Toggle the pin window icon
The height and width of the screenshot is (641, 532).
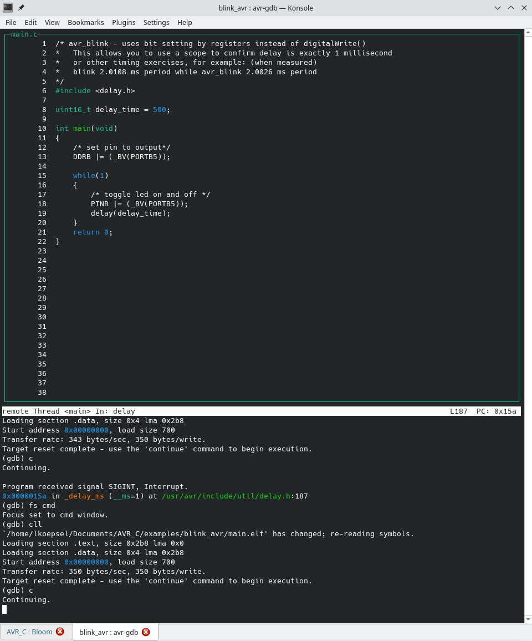point(21,8)
